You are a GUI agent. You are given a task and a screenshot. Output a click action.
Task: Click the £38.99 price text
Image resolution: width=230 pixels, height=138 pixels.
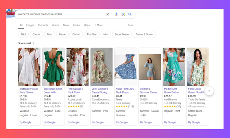pyautogui.click(x=192, y=96)
